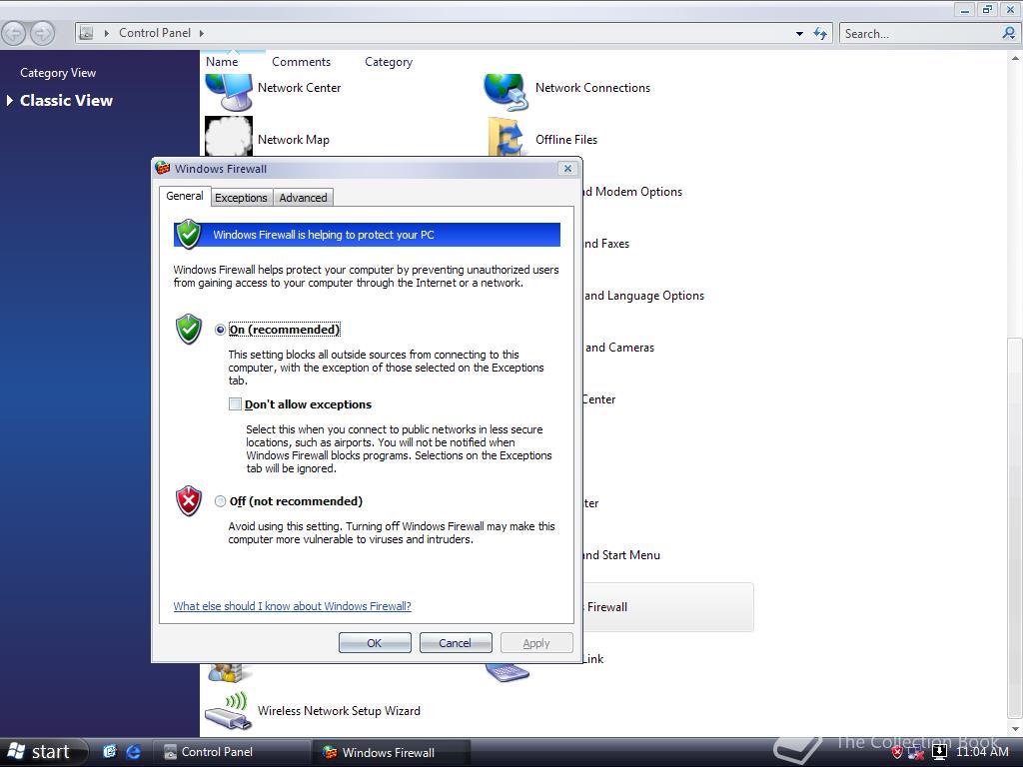This screenshot has height=767, width=1023.
Task: Click the vertical scrollbar down arrow
Action: [1015, 729]
